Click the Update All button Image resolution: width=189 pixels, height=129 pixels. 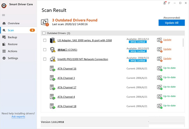pos(172,23)
